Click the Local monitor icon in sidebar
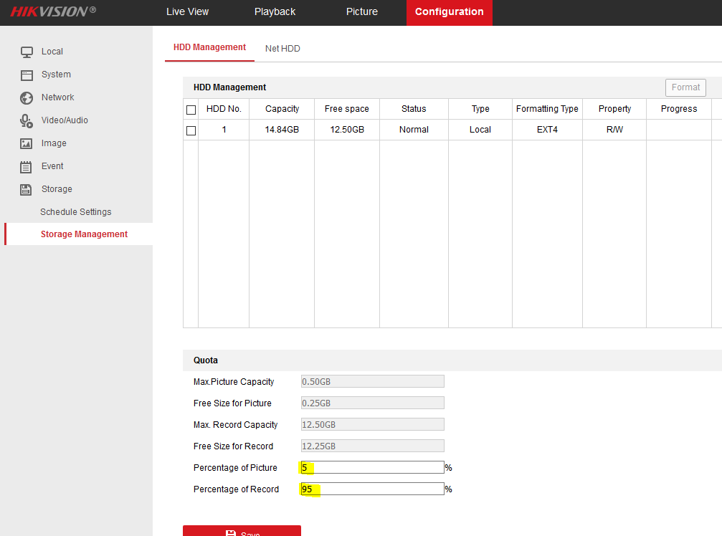Viewport: 722px width, 536px height. (27, 52)
